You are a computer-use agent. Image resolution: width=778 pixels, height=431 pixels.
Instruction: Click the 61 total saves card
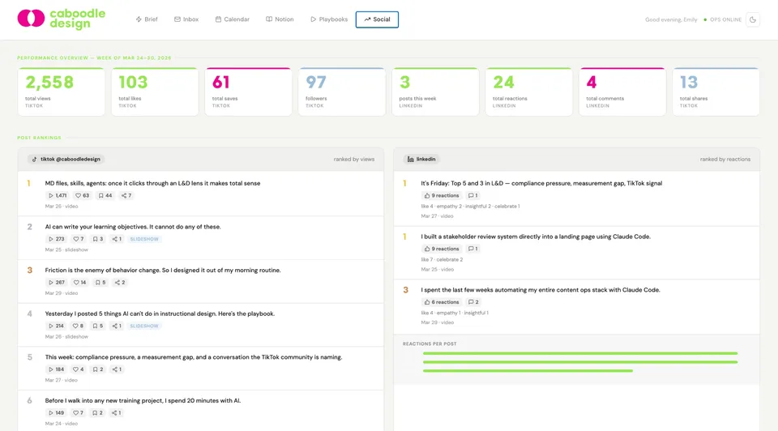(x=248, y=92)
